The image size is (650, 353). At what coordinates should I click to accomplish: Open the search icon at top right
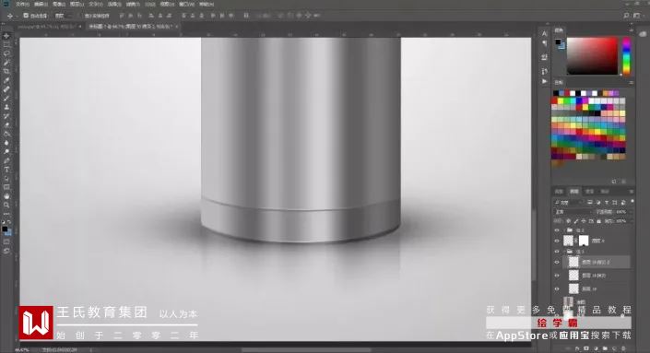coord(626,16)
